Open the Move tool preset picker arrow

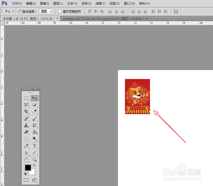click(13, 11)
